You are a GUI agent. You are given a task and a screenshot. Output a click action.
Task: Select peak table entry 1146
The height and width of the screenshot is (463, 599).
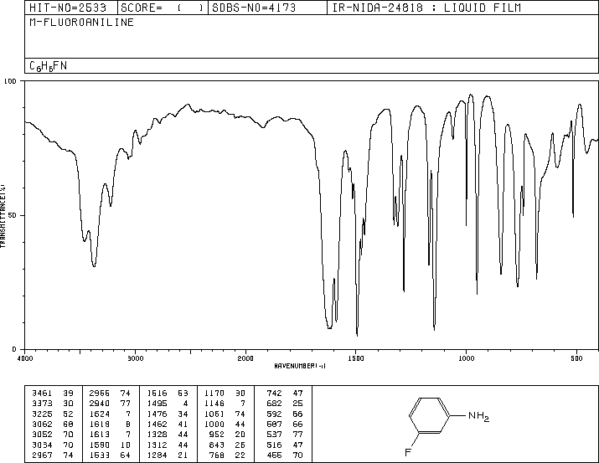[x=225, y=404]
